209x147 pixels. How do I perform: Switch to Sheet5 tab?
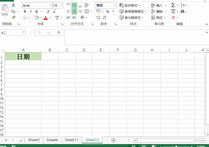34,140
